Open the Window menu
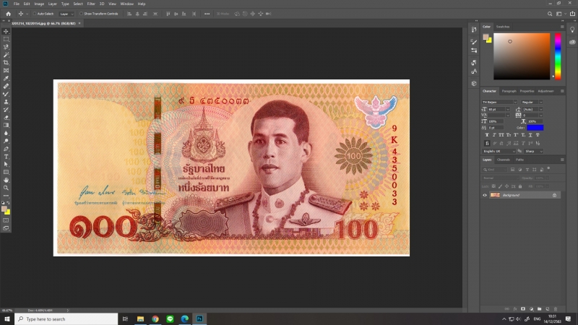This screenshot has width=578, height=325. point(127,4)
